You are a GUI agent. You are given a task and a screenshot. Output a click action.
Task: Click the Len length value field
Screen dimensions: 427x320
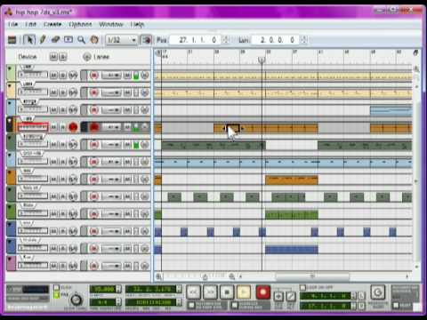point(276,40)
